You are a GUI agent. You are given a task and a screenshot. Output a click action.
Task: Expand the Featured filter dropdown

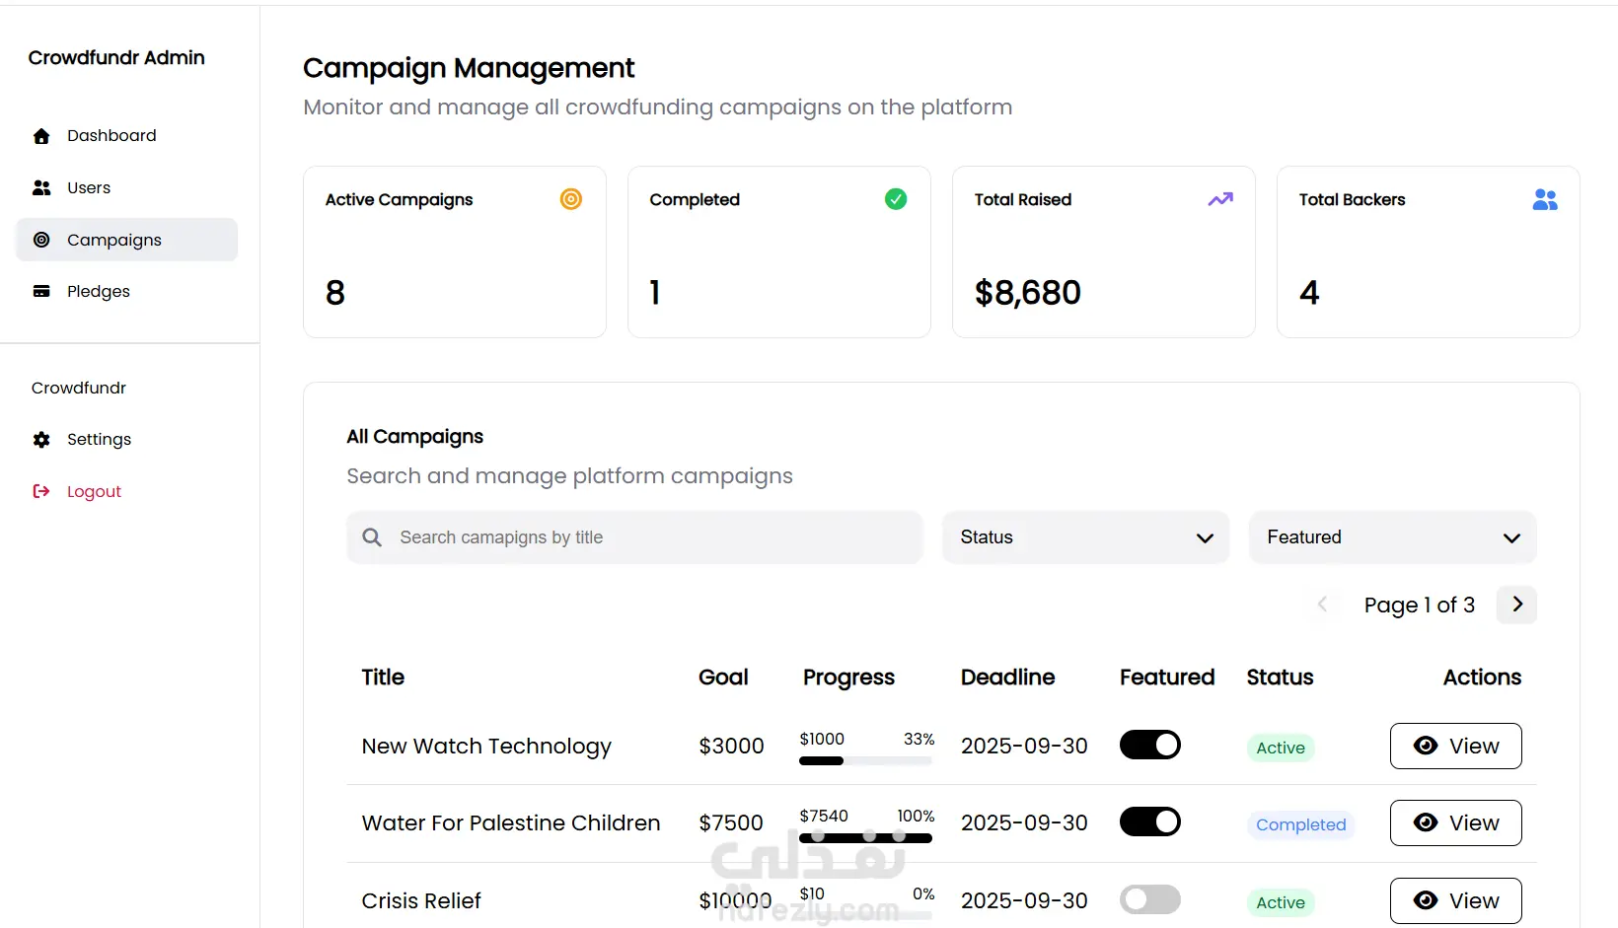tap(1392, 537)
